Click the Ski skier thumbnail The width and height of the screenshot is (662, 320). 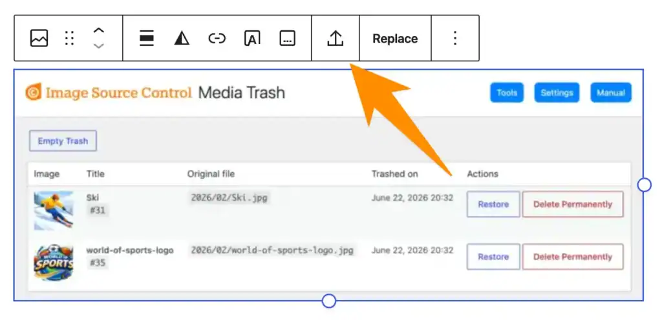click(54, 210)
